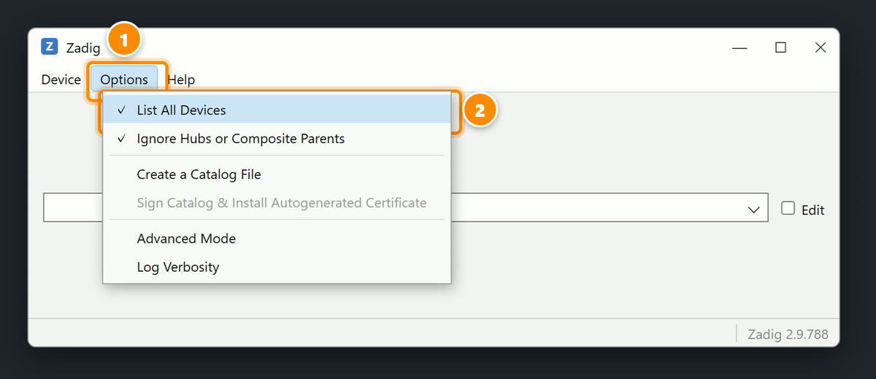Screen dimensions: 876x379
Task: Enable Advanced Mode in Options menu
Action: 277,239
